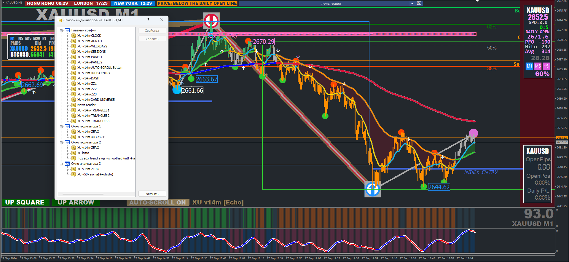Screen dimensions: 569x262
Task: Click the icon beside XU v14m-XU CYCLE
Action: [x=74, y=137]
